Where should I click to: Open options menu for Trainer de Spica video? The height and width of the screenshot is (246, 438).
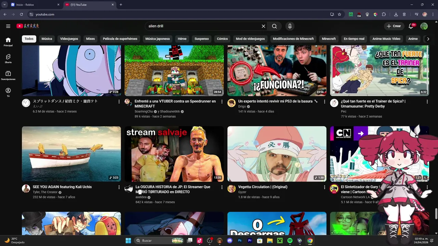(x=427, y=101)
